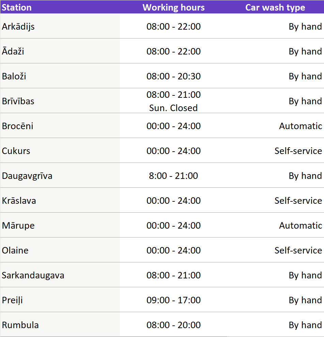Click the Working hours column header
Viewport: 324px width, 337px height.
173,7
